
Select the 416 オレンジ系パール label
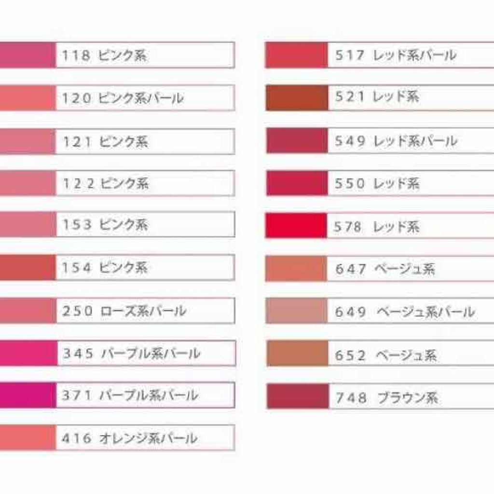(145, 438)
